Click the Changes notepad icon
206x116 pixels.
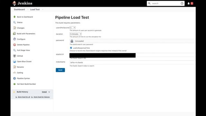point(14,28)
